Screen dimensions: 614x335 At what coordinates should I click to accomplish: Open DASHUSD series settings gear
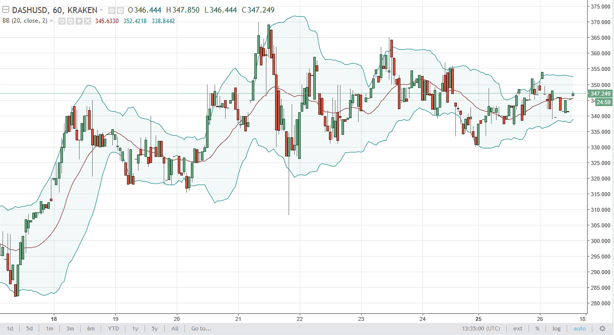coord(120,11)
